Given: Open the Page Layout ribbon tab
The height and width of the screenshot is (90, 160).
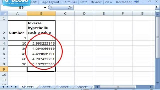Looking at the screenshot, I should pos(50,2).
